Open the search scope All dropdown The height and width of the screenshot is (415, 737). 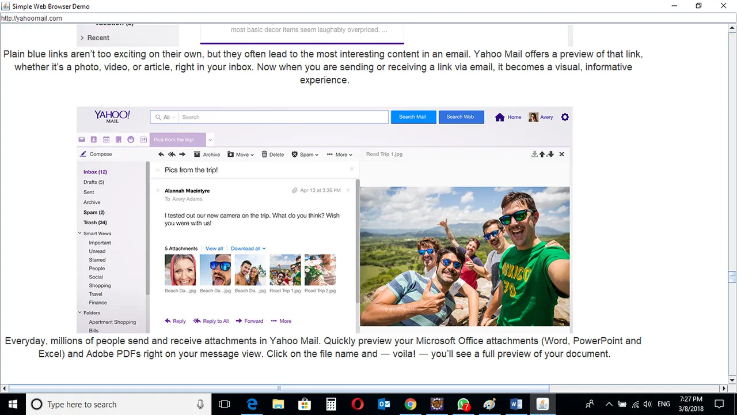(165, 117)
